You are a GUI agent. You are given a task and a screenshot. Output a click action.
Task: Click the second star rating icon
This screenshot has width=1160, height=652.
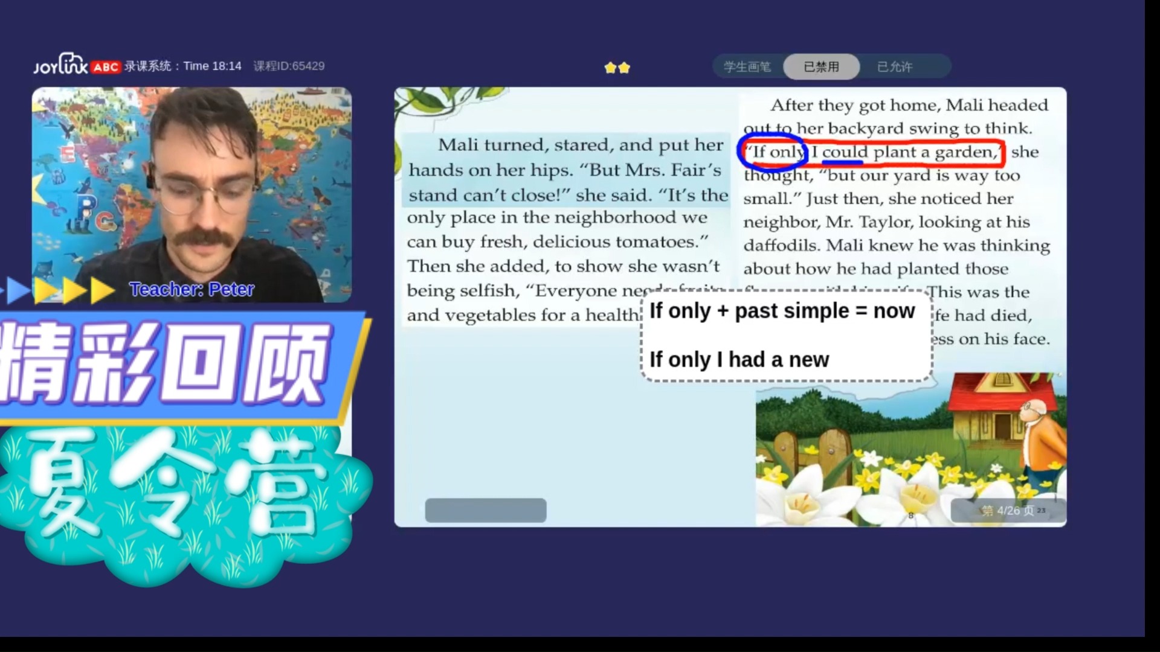pyautogui.click(x=624, y=66)
